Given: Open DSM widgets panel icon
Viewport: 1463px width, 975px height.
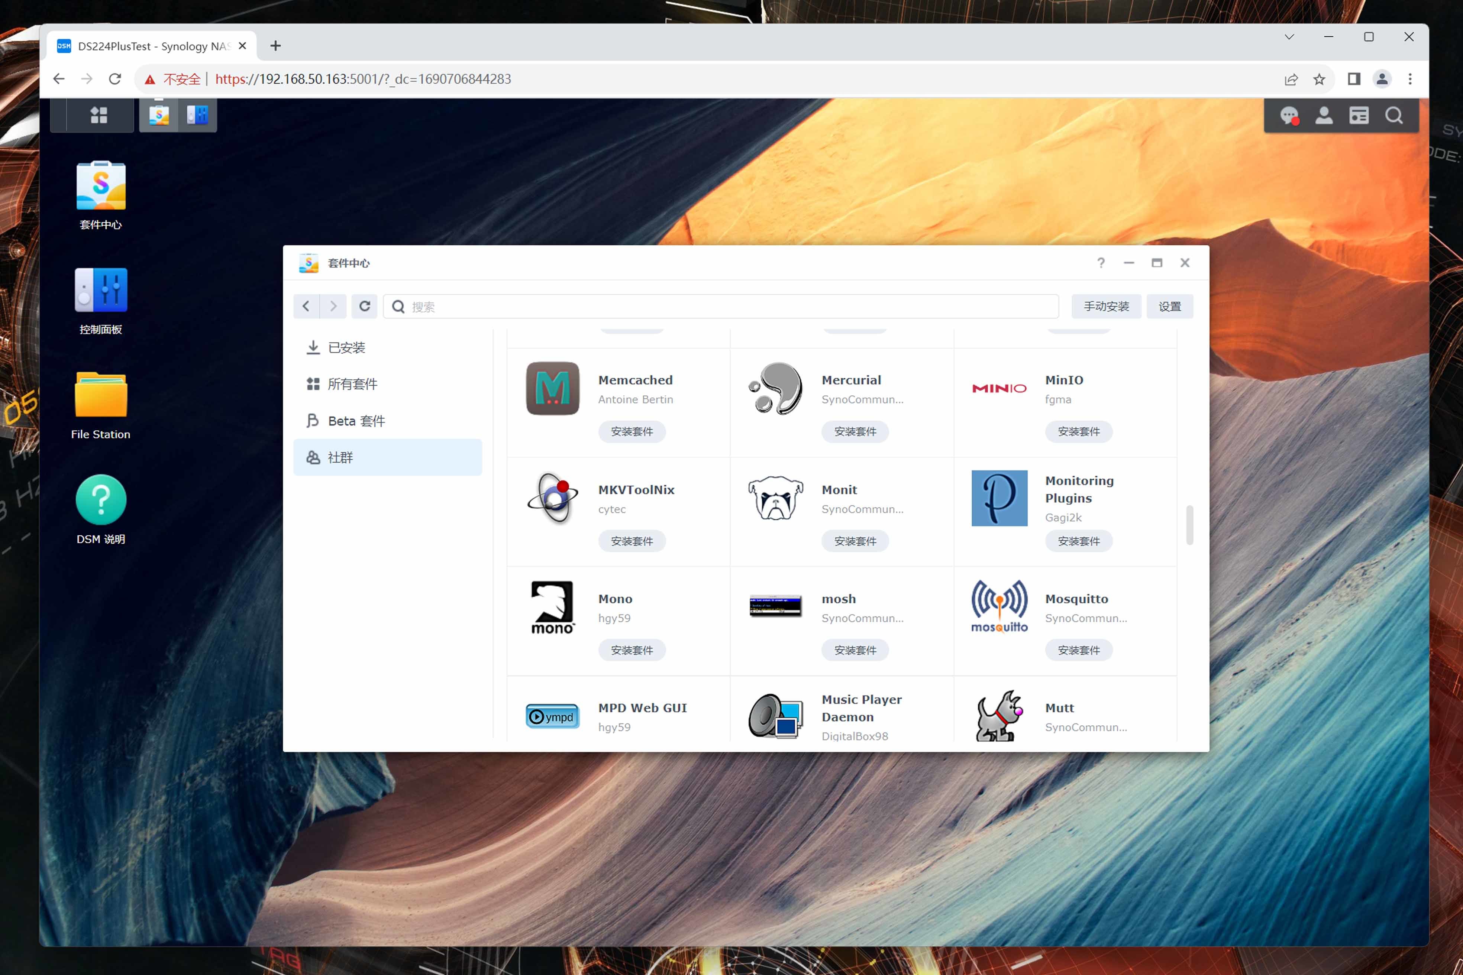Looking at the screenshot, I should 1359,116.
